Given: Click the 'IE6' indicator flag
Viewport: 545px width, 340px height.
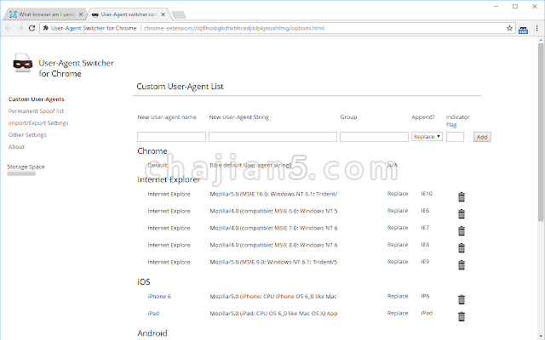Looking at the screenshot, I should pyautogui.click(x=425, y=211).
